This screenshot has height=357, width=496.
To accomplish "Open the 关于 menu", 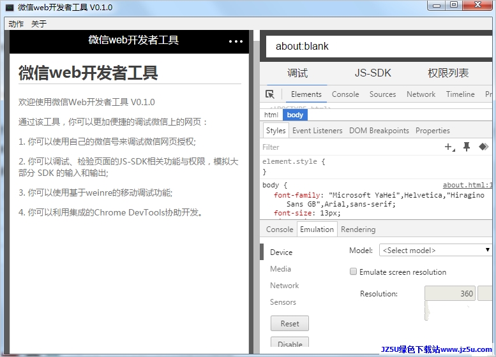I will coord(38,24).
